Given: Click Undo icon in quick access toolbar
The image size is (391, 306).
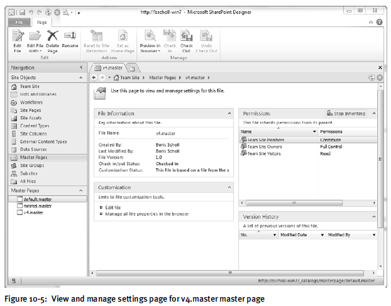Looking at the screenshot, I should [x=31, y=12].
